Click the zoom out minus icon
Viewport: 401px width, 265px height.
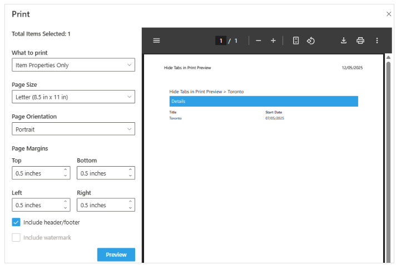258,41
